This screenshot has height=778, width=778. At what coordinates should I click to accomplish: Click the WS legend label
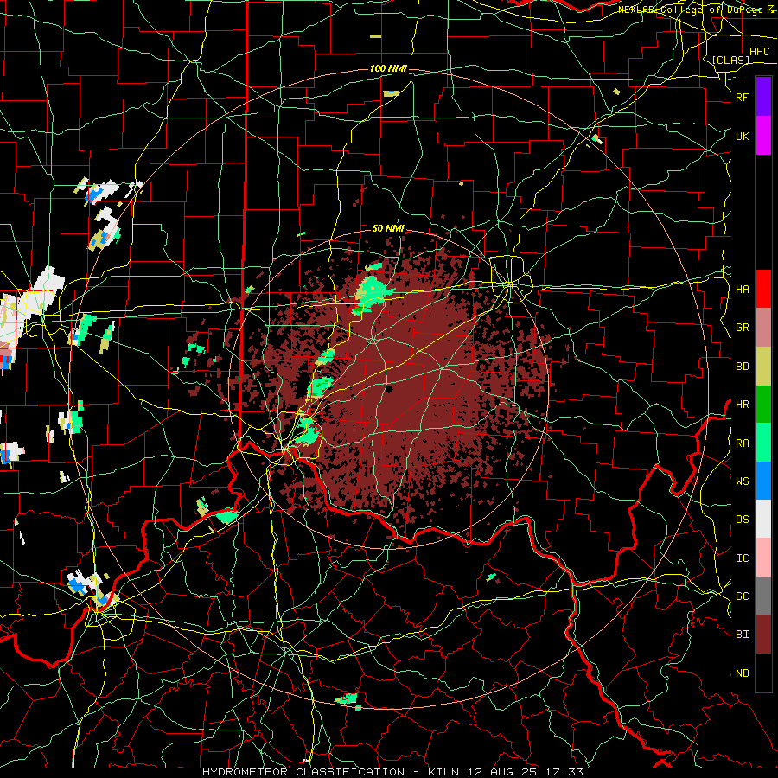pyautogui.click(x=743, y=481)
